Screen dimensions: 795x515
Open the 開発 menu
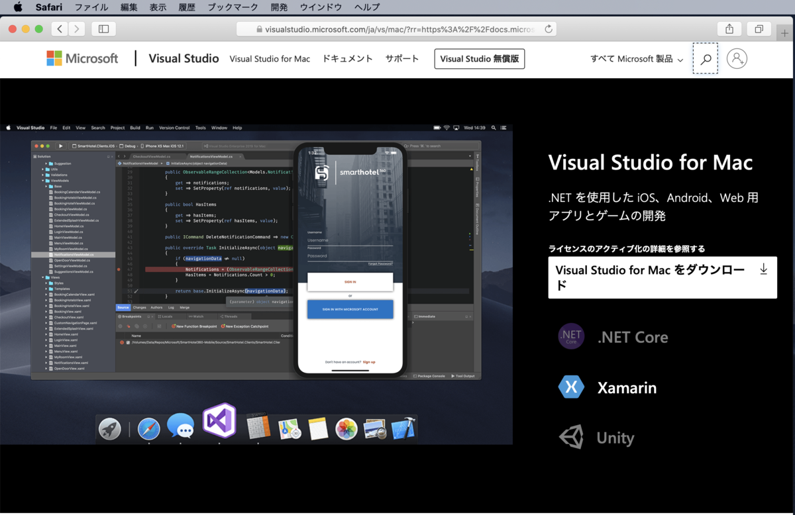pyautogui.click(x=280, y=7)
